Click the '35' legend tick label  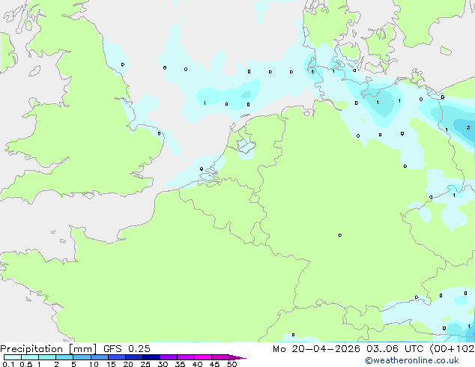click(x=180, y=364)
